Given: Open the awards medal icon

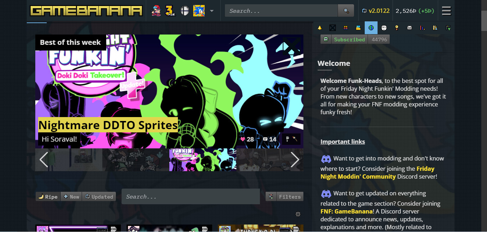Looking at the screenshot, I should click(396, 27).
